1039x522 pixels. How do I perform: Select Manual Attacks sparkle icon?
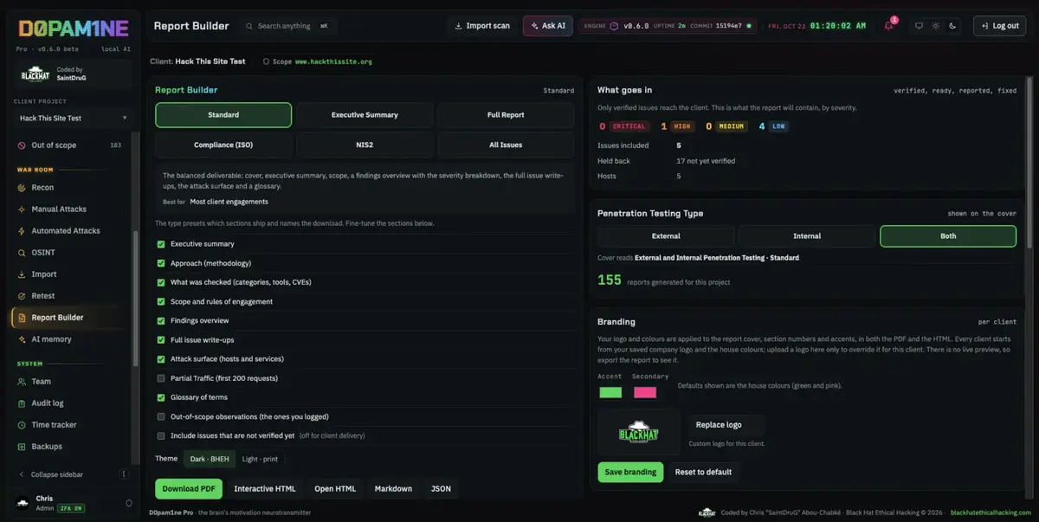(x=21, y=209)
